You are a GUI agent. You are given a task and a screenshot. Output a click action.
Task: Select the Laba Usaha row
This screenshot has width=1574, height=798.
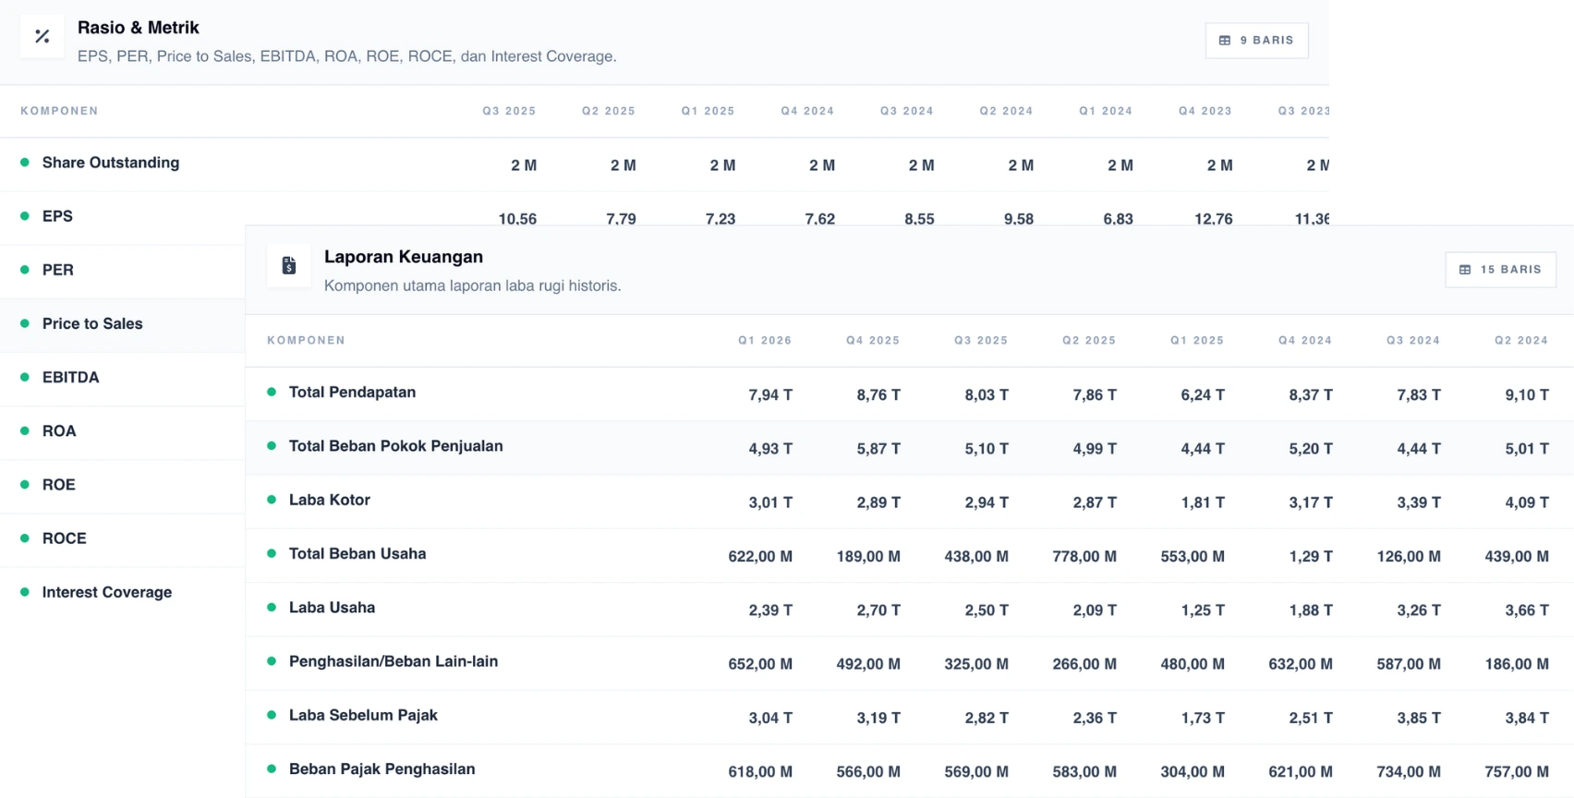pyautogui.click(x=910, y=610)
